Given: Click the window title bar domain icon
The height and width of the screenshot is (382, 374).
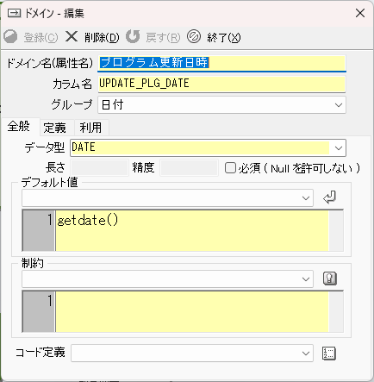Looking at the screenshot, I should (x=14, y=13).
